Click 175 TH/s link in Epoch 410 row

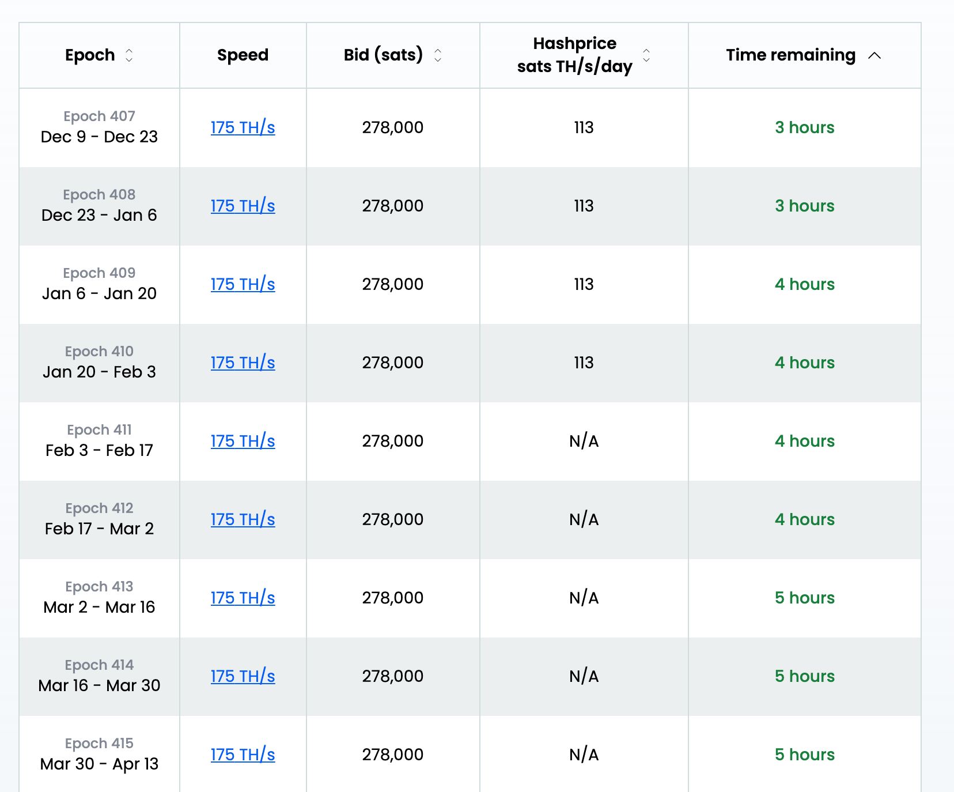point(243,363)
